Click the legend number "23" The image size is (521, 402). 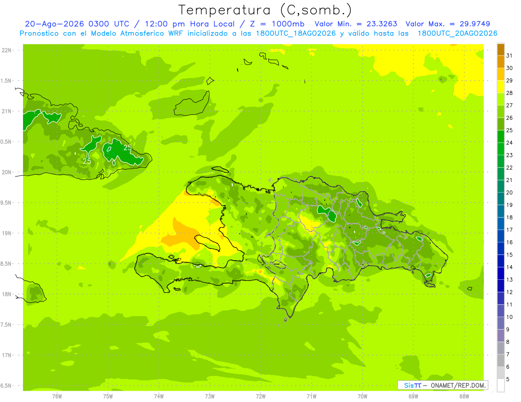click(x=510, y=155)
